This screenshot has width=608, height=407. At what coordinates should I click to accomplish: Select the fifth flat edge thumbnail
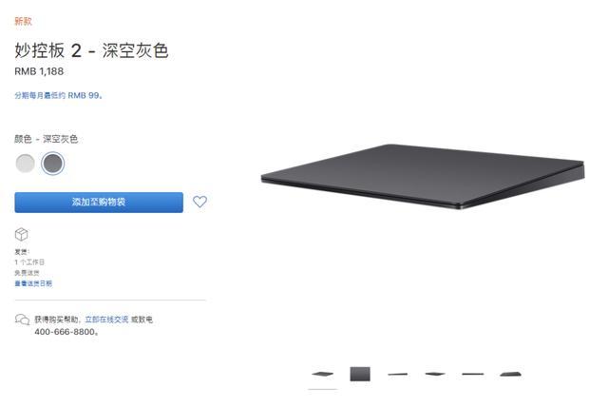click(473, 374)
